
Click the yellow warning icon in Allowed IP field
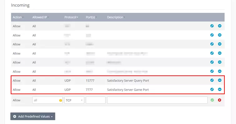pyautogui.click(x=61, y=100)
